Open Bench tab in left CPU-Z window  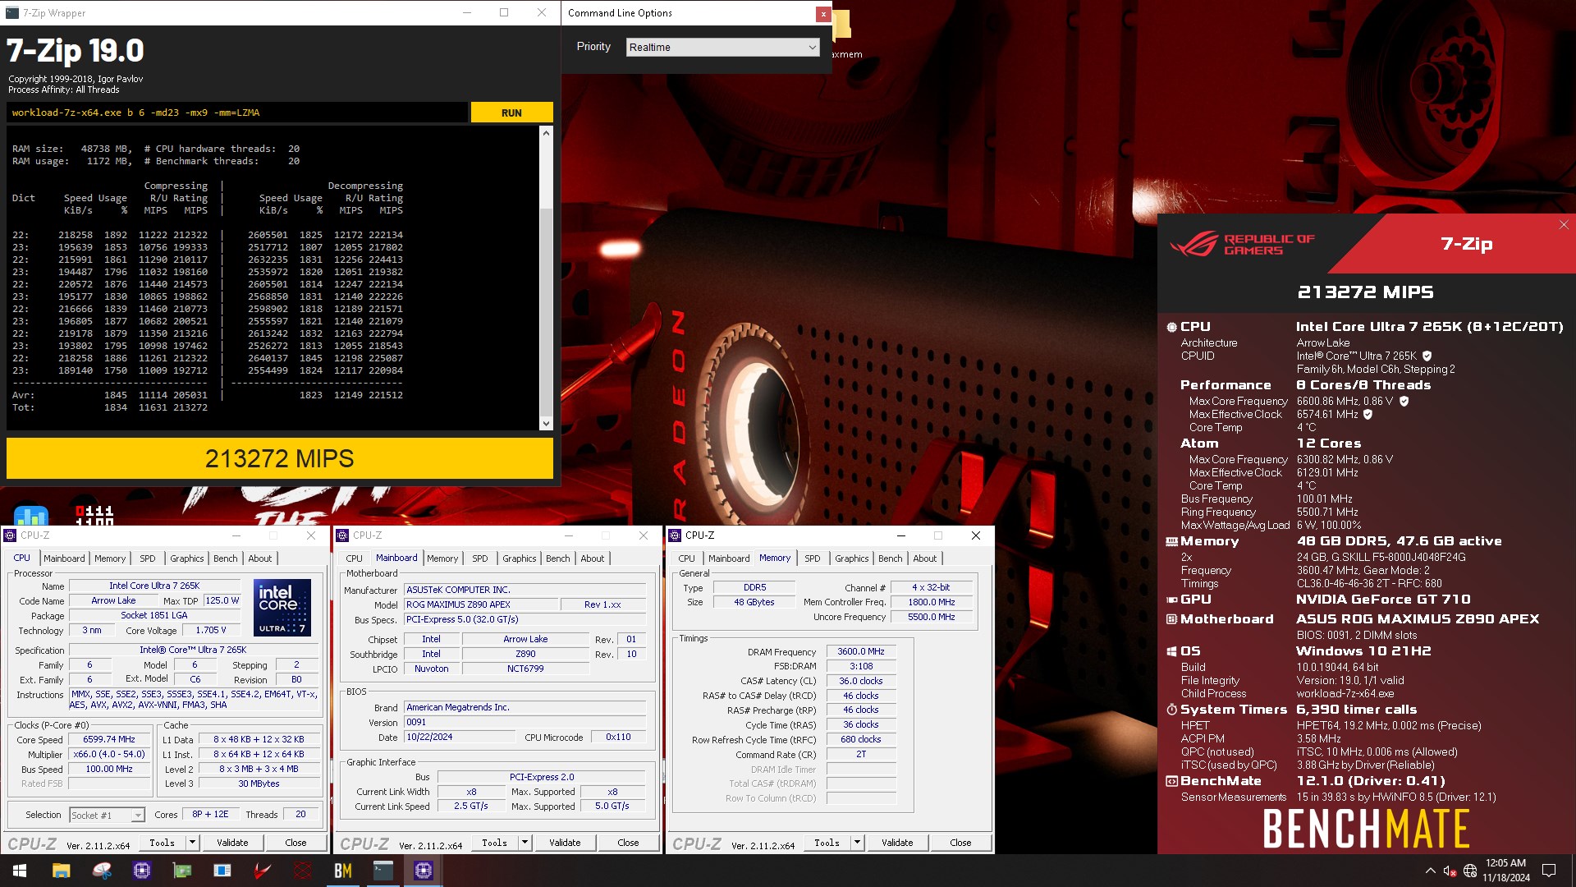[x=225, y=558]
